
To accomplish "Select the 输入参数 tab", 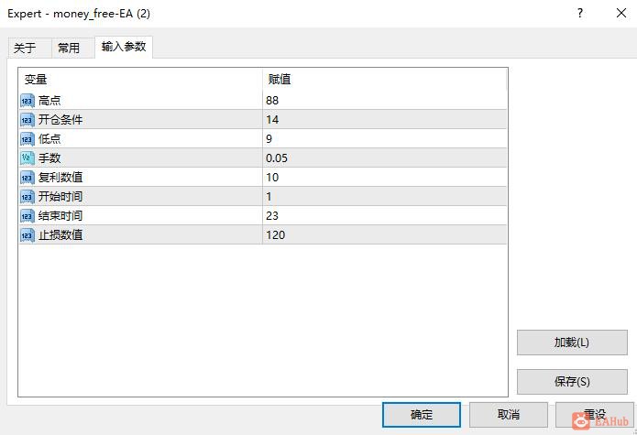I will coord(124,47).
